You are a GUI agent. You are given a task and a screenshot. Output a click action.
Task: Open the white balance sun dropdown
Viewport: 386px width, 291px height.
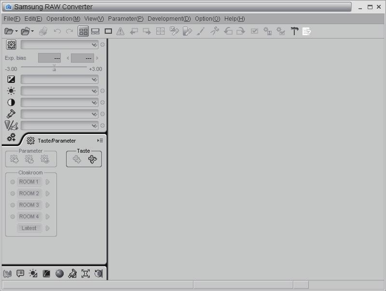[x=59, y=91]
